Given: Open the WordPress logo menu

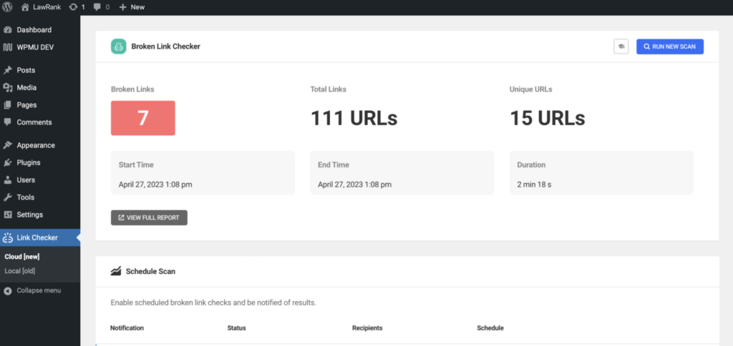Looking at the screenshot, I should [7, 7].
